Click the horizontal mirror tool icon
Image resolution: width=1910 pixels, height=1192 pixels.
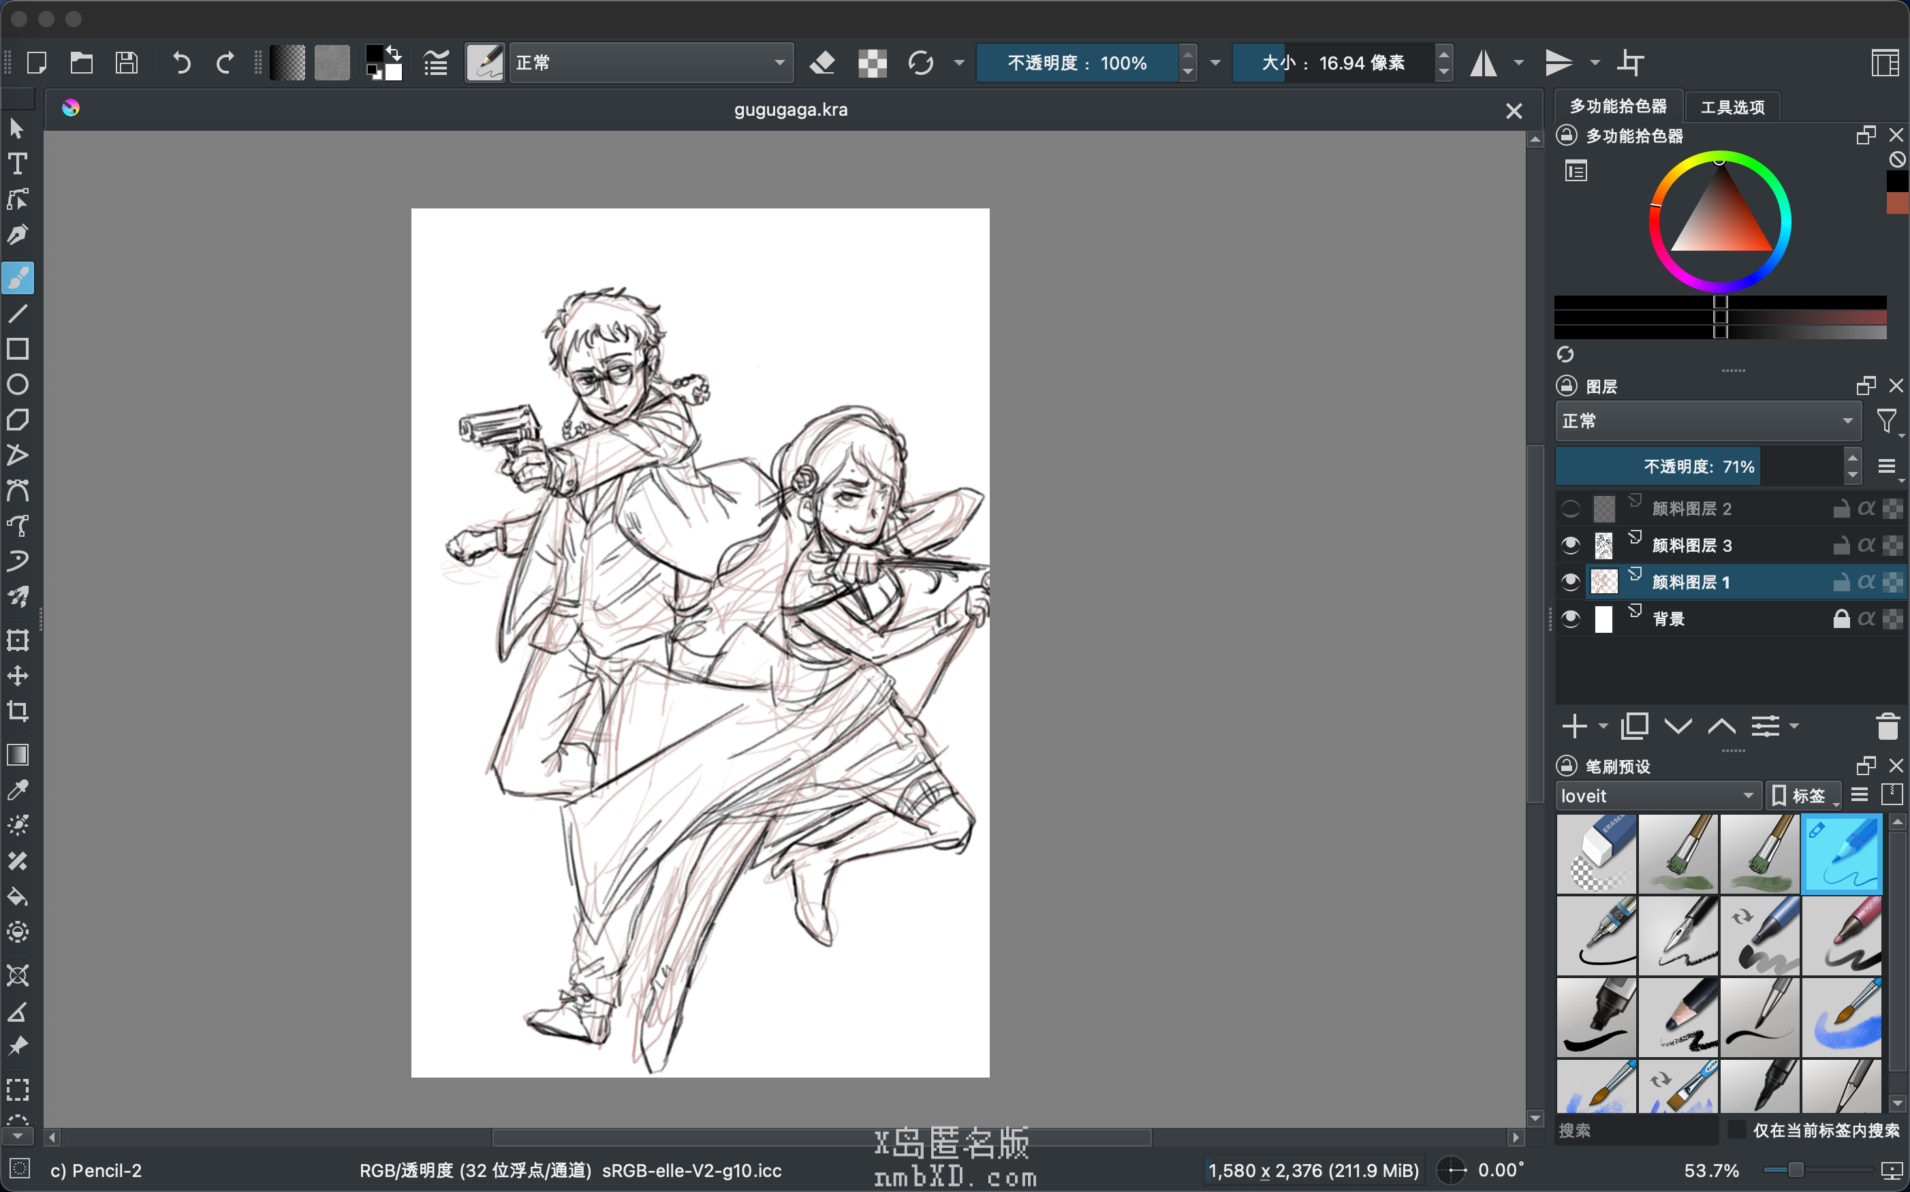click(x=1484, y=62)
